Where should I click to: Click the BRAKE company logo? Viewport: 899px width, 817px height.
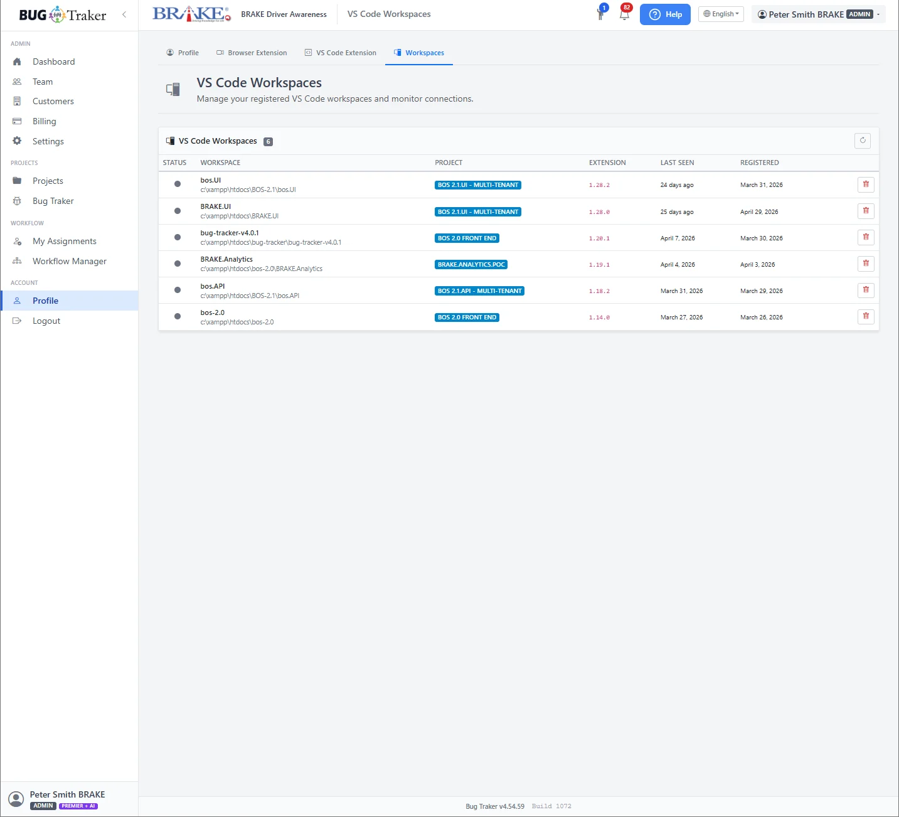[x=192, y=14]
